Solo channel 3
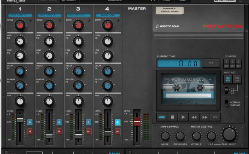Image resolution: width=249 pixels, height=154 pixels. 88,122
